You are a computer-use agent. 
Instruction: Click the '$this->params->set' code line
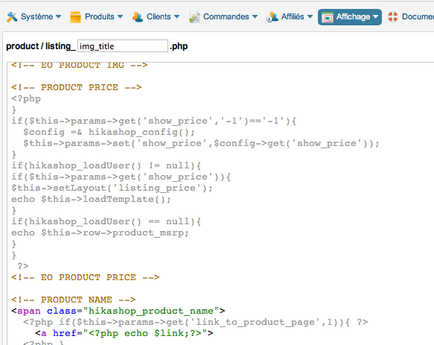tap(201, 143)
